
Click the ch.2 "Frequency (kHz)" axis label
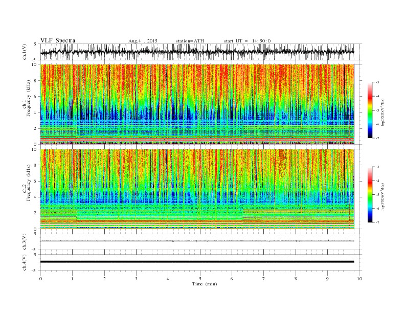[29, 183]
